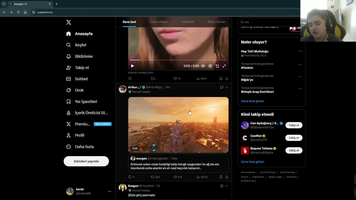The height and width of the screenshot is (200, 356).
Task: Show more trends via Daha fazla göster
Action: 253,101
